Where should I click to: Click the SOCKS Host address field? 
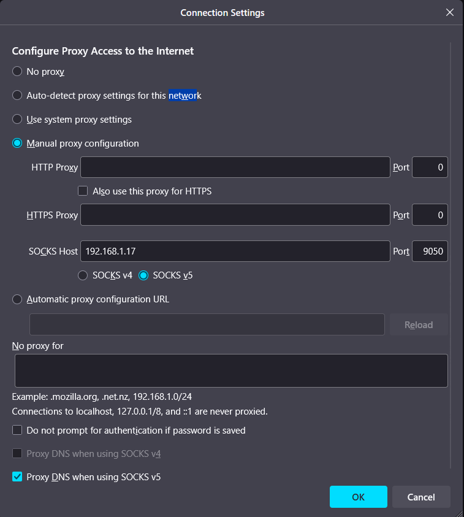[235, 251]
